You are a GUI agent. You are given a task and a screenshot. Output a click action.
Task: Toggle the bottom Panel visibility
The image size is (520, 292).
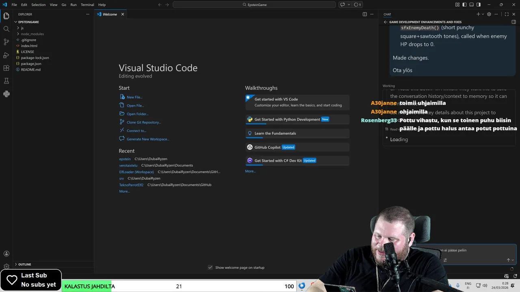(471, 4)
